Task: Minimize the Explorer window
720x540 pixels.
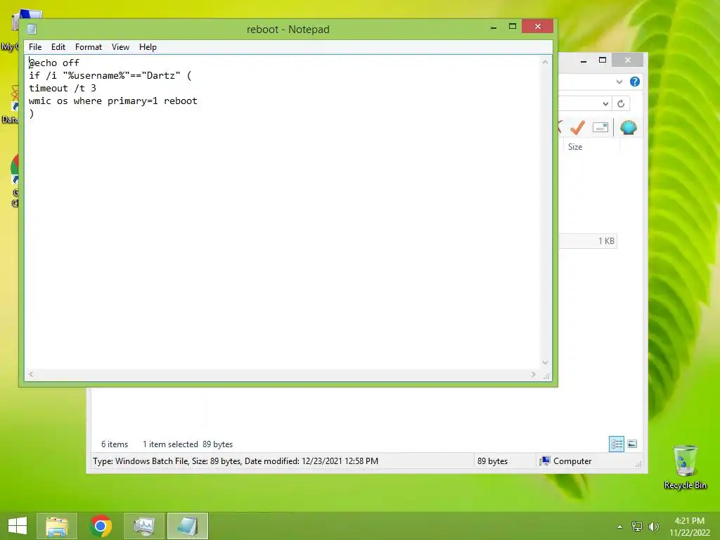Action: 583,60
